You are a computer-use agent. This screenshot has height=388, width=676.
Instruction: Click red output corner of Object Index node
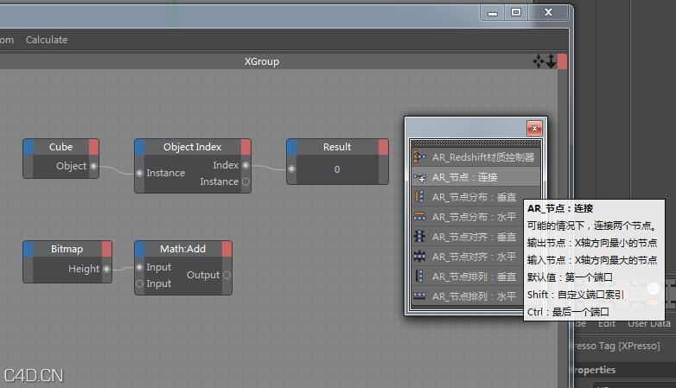(246, 147)
